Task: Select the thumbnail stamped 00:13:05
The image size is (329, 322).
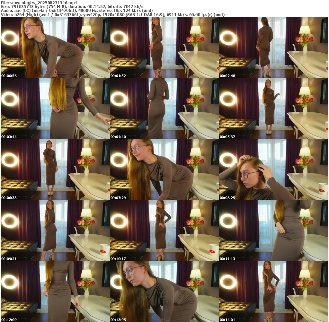Action: (164, 292)
